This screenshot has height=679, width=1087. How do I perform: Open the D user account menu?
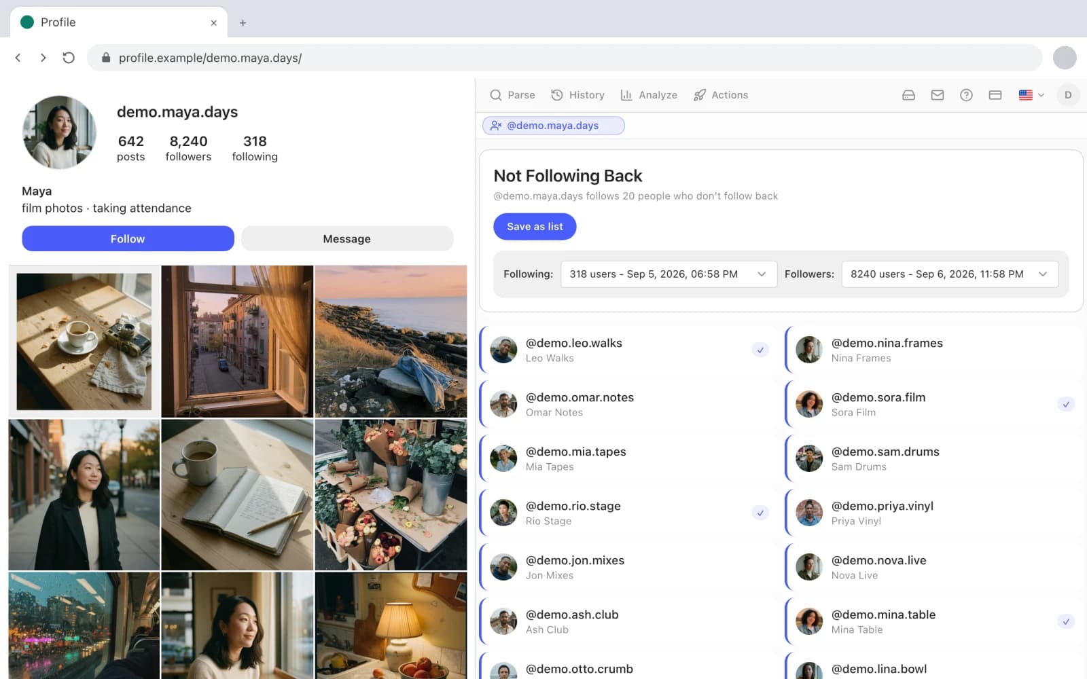tap(1067, 95)
